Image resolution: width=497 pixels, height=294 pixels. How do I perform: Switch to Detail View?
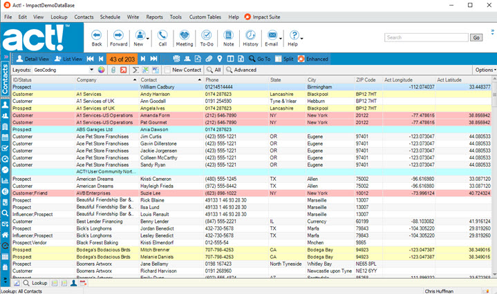tap(32, 59)
